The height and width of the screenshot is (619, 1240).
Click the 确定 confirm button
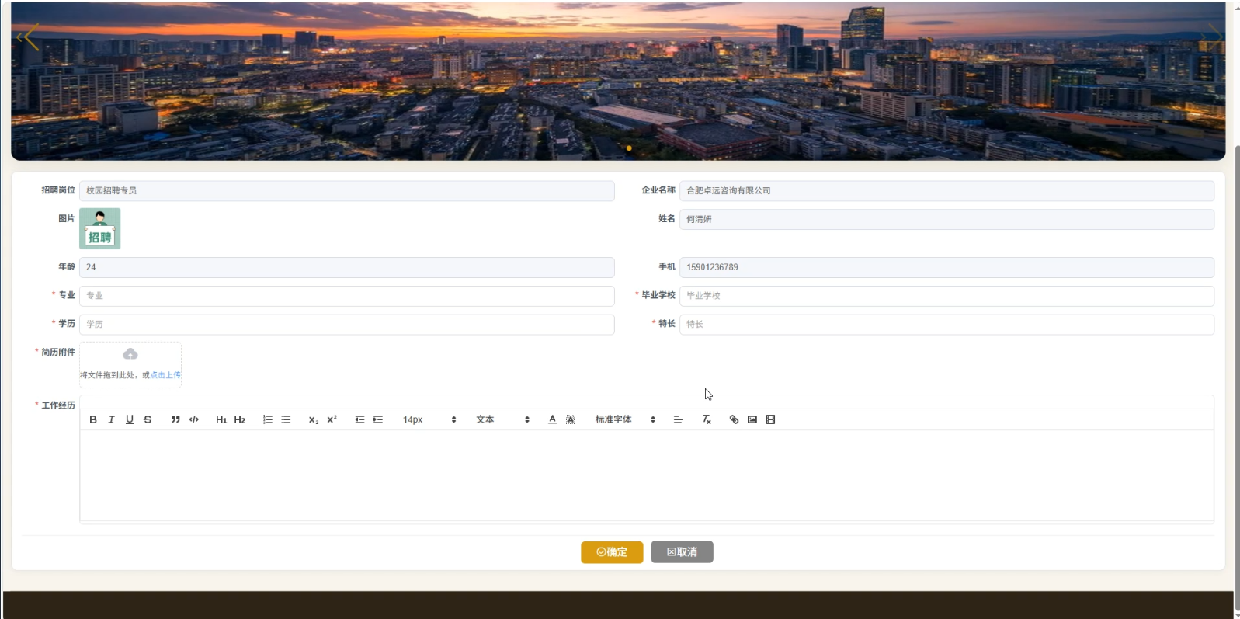(x=612, y=552)
